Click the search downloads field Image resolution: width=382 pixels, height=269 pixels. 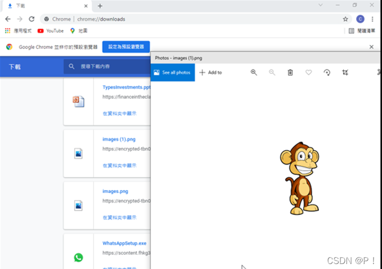pyautogui.click(x=107, y=66)
